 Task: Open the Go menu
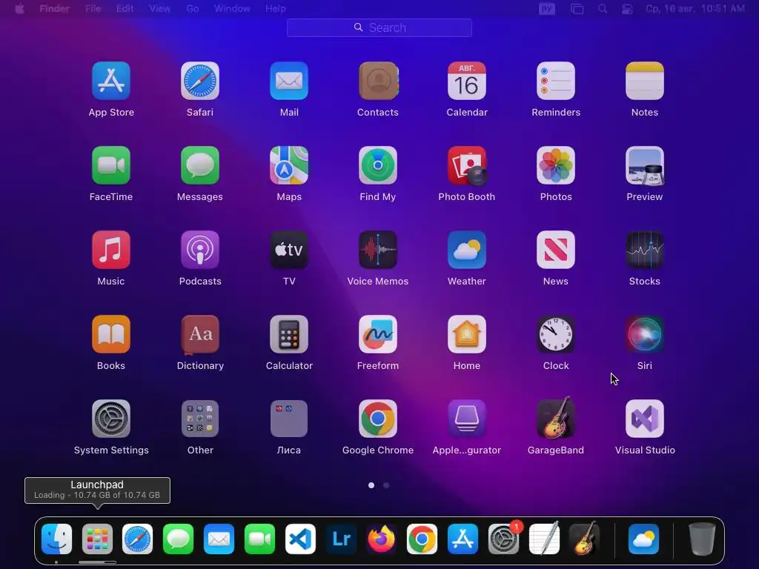tap(193, 9)
